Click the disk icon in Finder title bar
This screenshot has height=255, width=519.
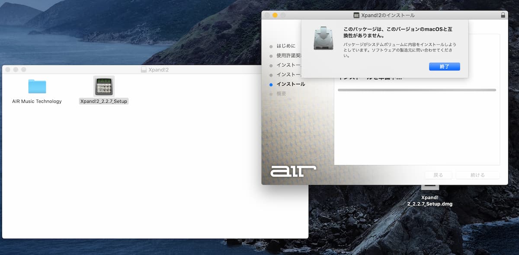[144, 70]
